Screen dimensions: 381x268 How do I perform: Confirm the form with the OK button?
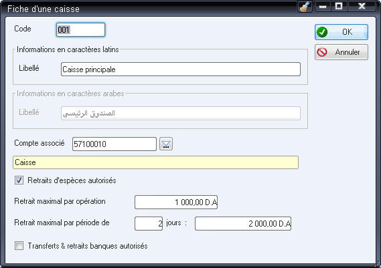coord(341,32)
